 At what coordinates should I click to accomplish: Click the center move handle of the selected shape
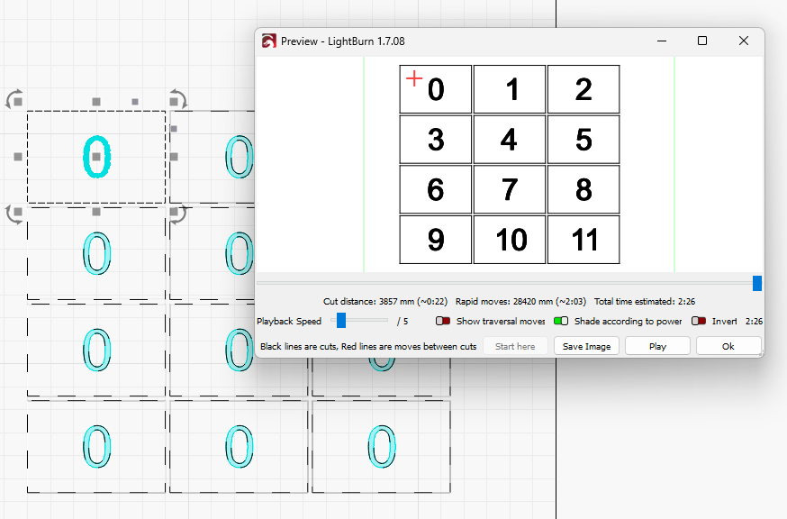click(x=96, y=157)
